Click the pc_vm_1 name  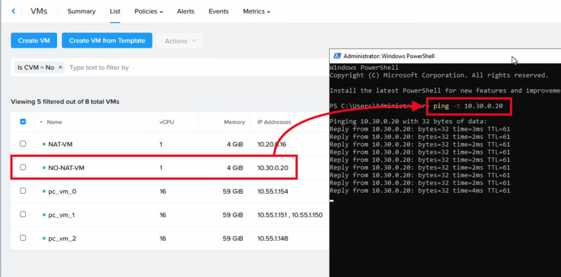point(61,215)
